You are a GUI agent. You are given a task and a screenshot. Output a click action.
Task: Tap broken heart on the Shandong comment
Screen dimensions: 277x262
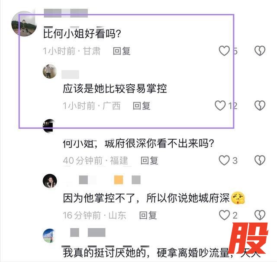click(x=260, y=215)
